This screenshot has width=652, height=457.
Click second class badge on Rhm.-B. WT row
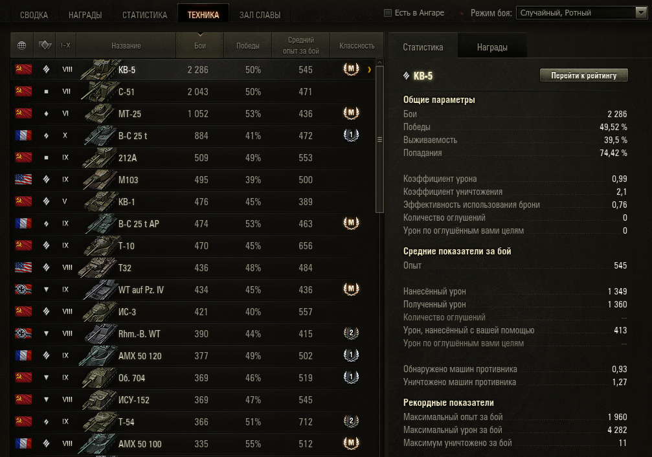[x=351, y=333]
